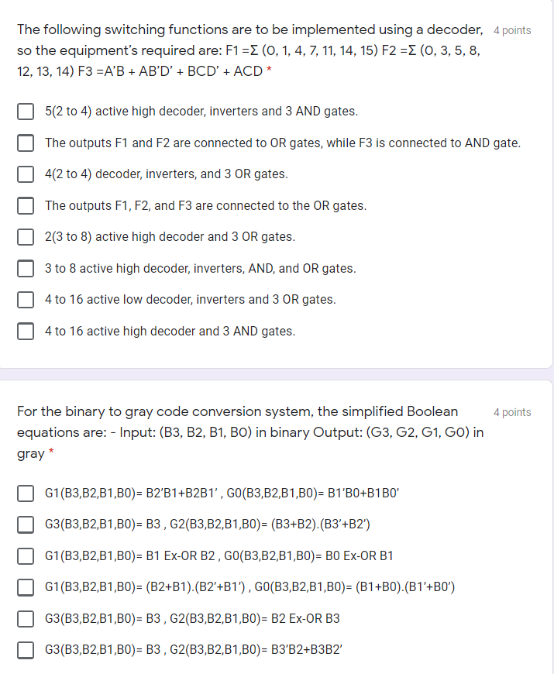Check the "4 to 16 active low decoder" option

[x=26, y=300]
